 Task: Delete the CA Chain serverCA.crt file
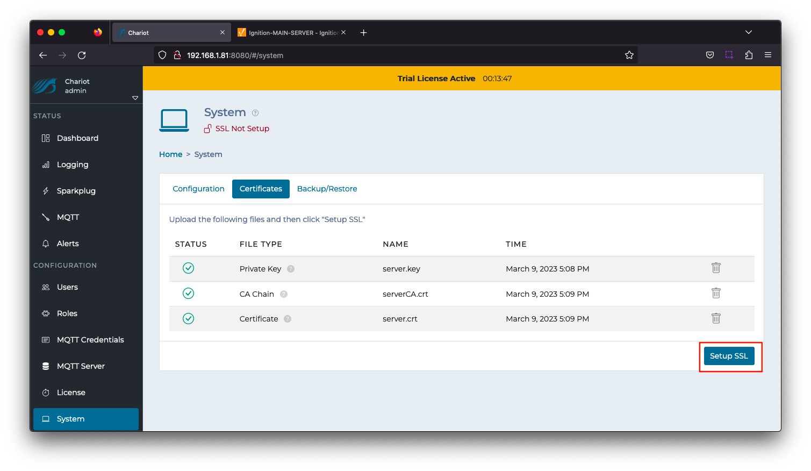(716, 293)
